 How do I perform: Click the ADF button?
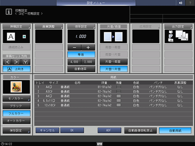click(109, 131)
